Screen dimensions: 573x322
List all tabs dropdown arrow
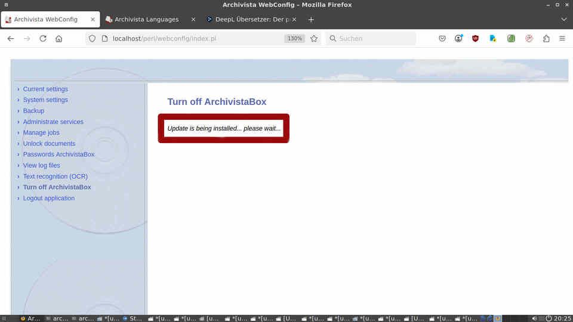coord(564,19)
